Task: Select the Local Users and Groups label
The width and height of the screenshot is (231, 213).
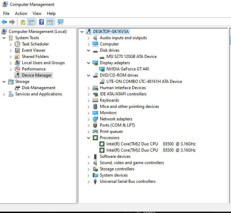Action: pyautogui.click(x=43, y=63)
